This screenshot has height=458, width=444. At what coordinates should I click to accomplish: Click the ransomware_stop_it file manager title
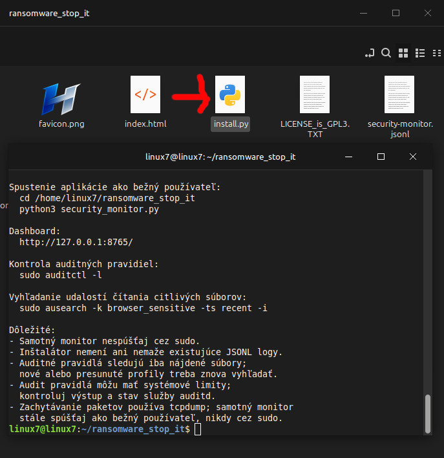pos(49,14)
